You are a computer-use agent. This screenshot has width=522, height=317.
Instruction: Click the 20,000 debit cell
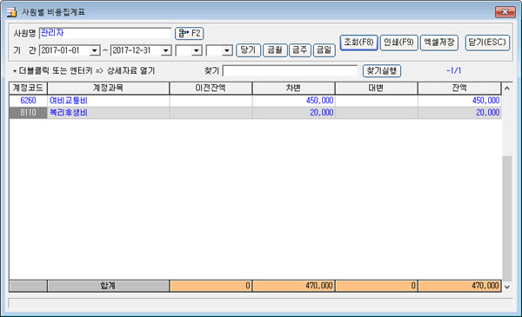(293, 113)
